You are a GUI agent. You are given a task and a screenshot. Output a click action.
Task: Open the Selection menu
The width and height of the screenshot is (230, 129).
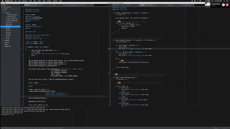25,1
